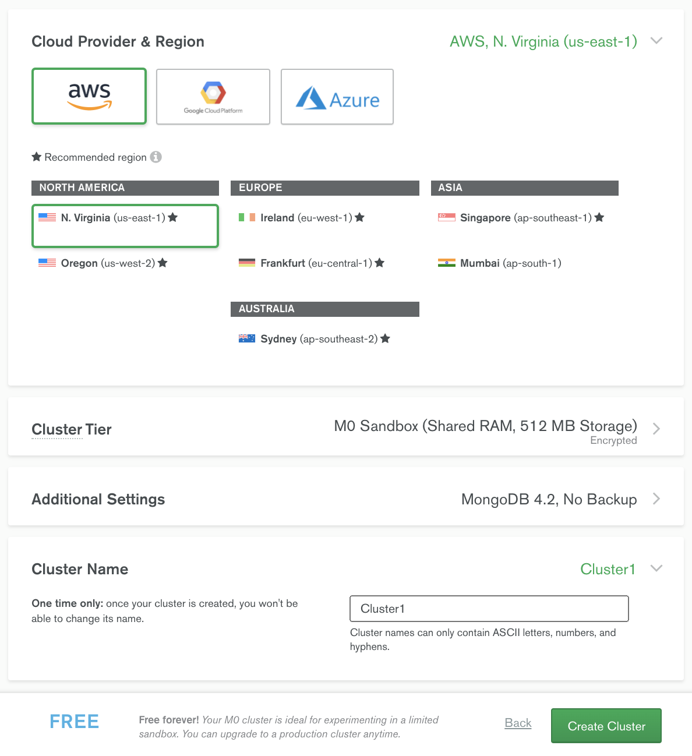Click the info icon beside Recommended region
This screenshot has height=756, width=692.
tap(155, 157)
